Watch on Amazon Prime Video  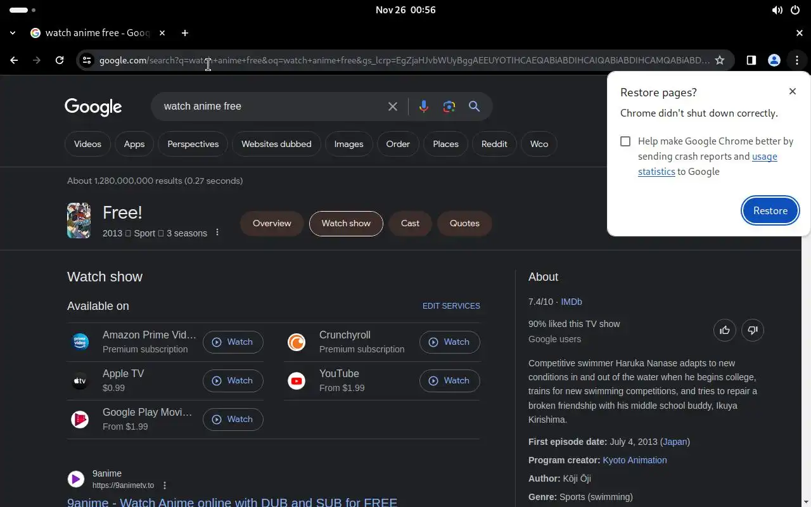coord(233,342)
